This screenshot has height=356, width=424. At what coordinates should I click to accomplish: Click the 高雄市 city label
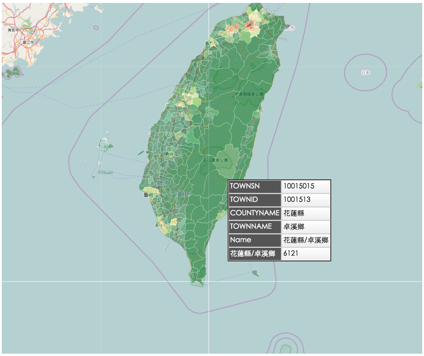click(185, 194)
